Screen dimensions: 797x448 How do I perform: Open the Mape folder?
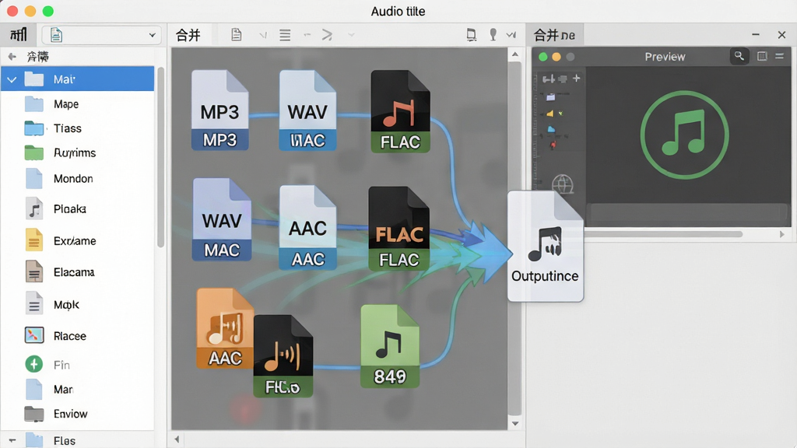coord(77,104)
